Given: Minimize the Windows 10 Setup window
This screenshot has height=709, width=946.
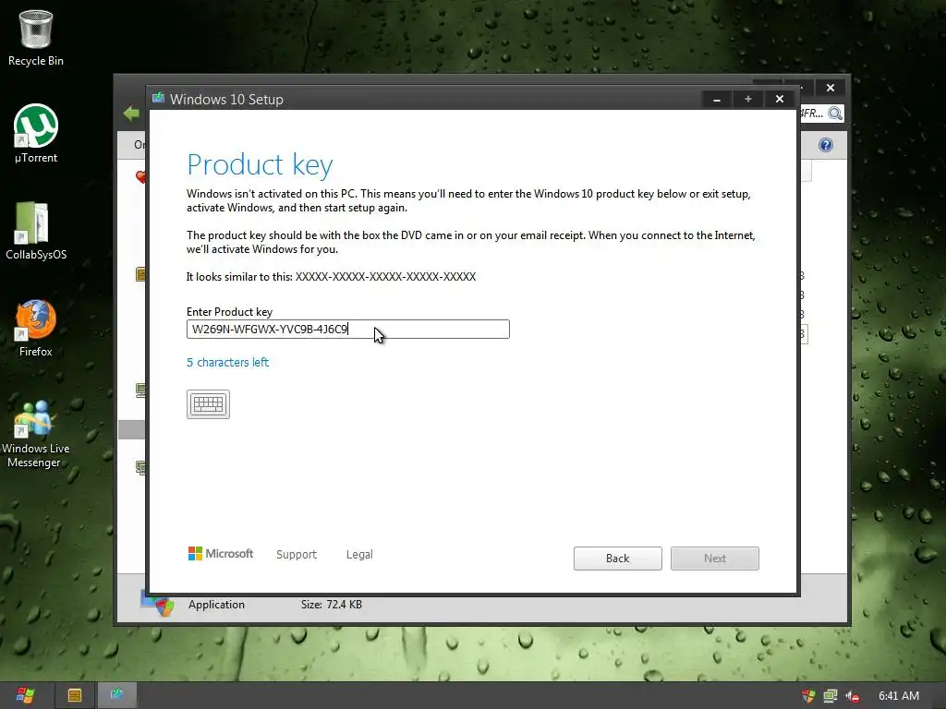Looking at the screenshot, I should pos(717,99).
